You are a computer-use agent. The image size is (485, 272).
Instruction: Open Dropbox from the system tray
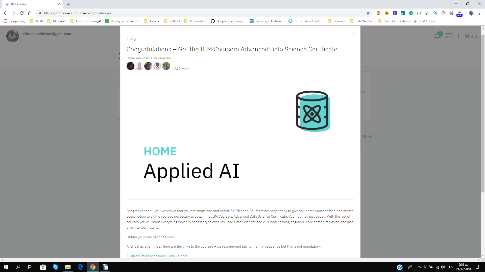click(x=425, y=267)
